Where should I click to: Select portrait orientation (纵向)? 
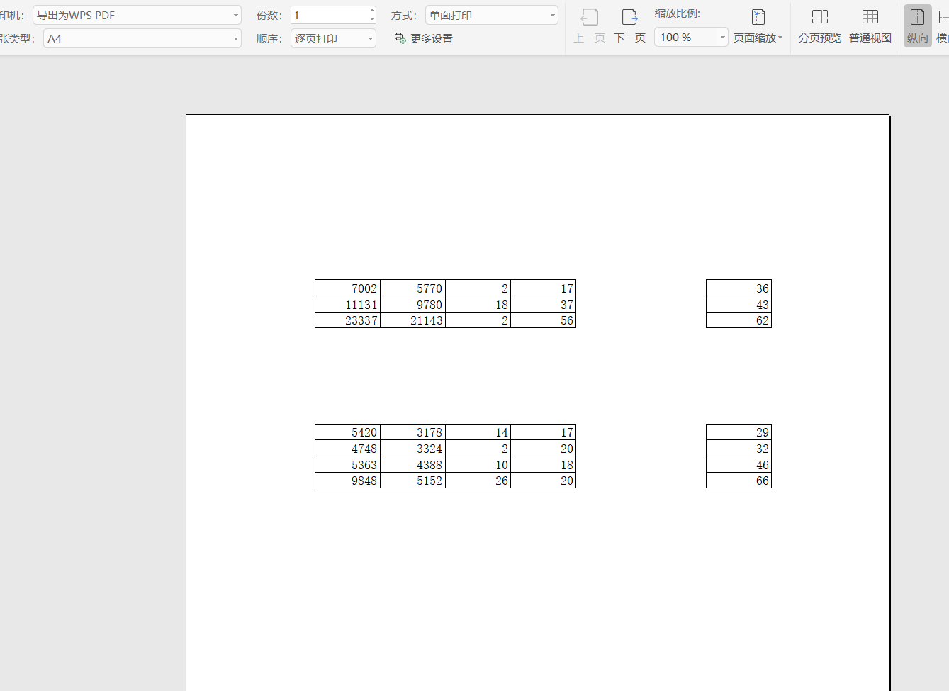coord(917,26)
